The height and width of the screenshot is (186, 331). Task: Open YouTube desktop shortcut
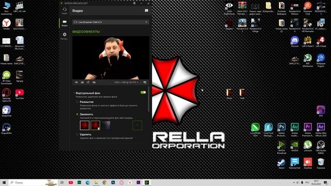(20, 94)
